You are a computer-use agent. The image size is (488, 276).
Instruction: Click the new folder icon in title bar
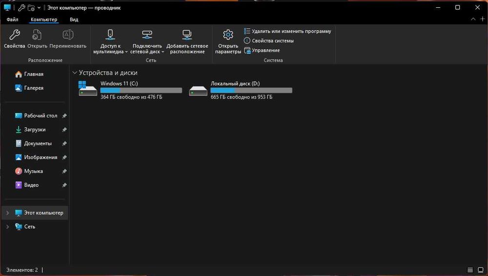coord(31,8)
